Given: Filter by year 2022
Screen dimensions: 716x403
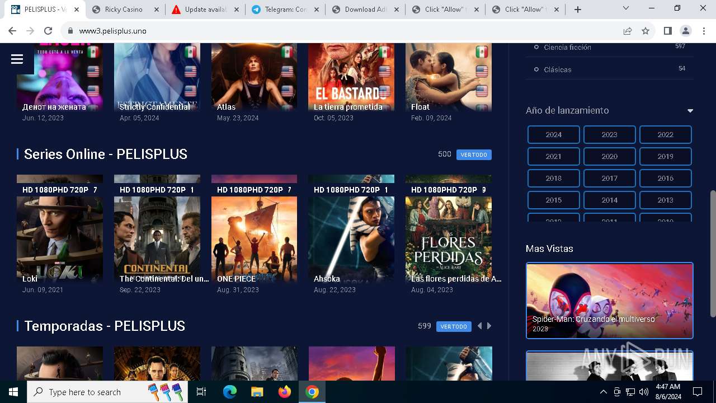Looking at the screenshot, I should 666,135.
